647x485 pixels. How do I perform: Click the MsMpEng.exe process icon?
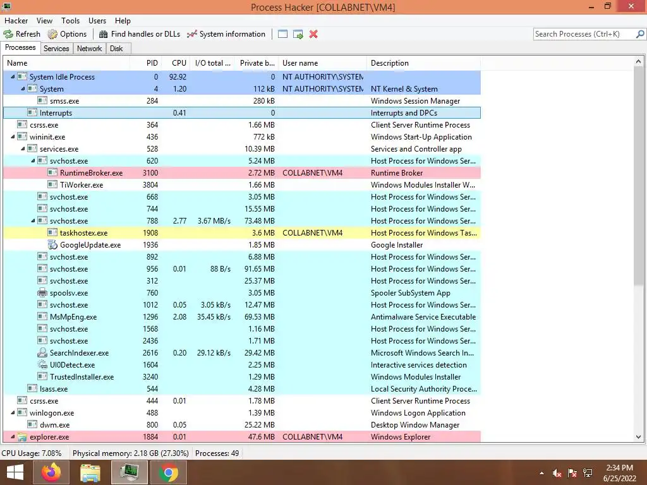[x=42, y=317]
